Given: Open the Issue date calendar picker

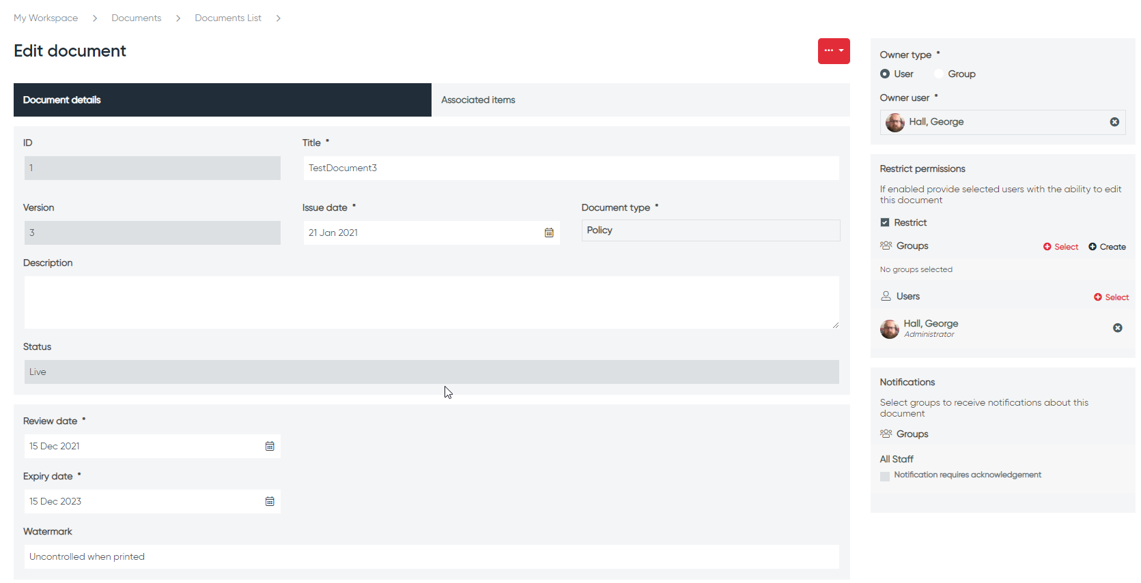Looking at the screenshot, I should (x=549, y=233).
